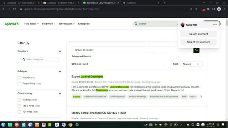The height and width of the screenshot is (128, 228).
Task: Go back with browser back arrow
Action: coord(4,9)
